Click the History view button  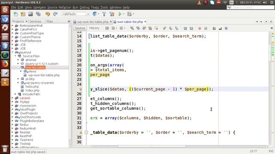pyautogui.click(x=94, y=28)
